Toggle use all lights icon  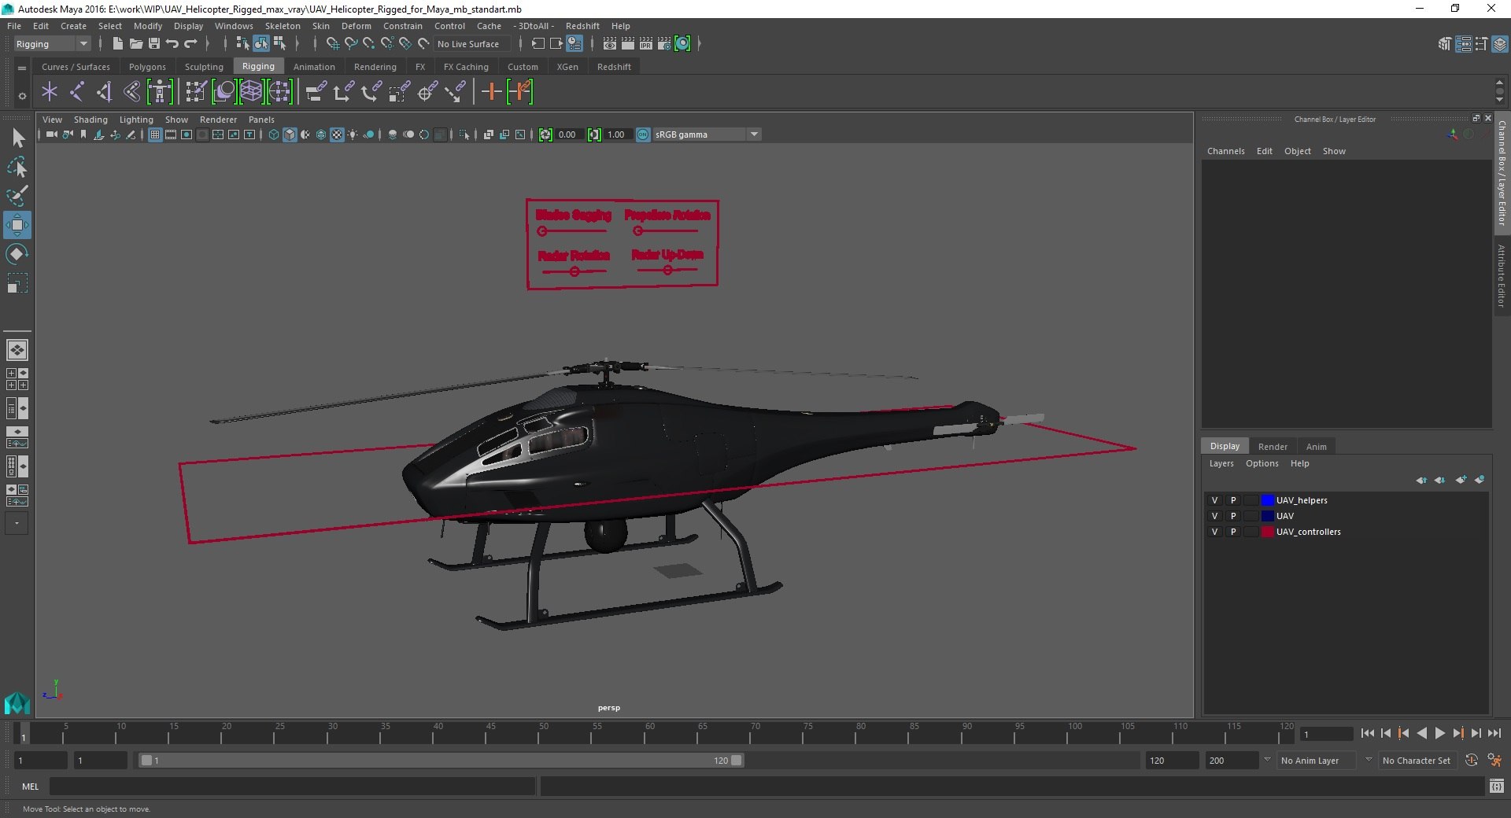[x=353, y=134]
